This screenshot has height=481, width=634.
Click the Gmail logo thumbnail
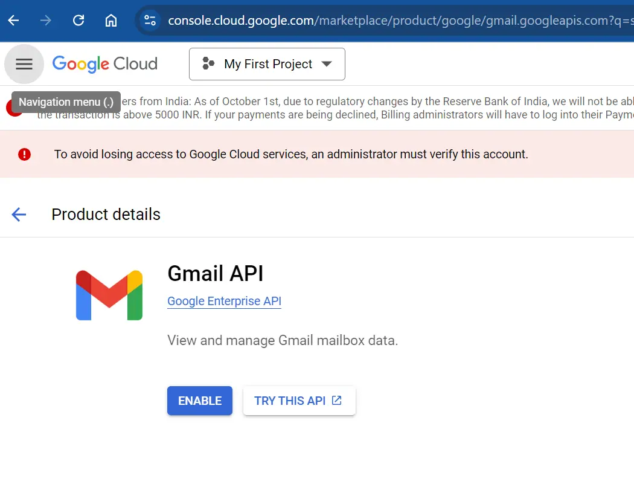coord(109,295)
